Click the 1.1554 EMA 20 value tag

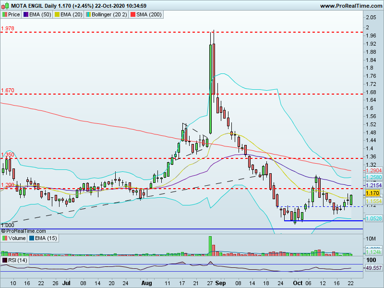point(374,201)
